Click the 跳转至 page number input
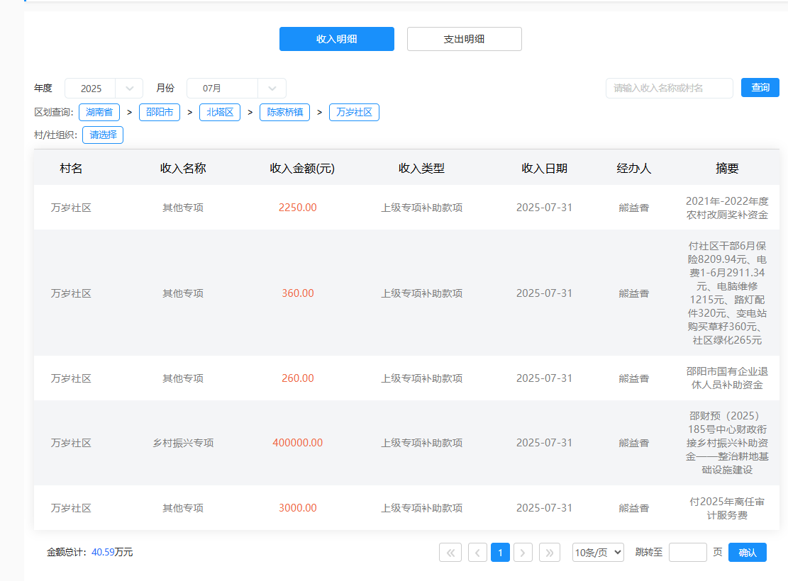 pyautogui.click(x=687, y=553)
